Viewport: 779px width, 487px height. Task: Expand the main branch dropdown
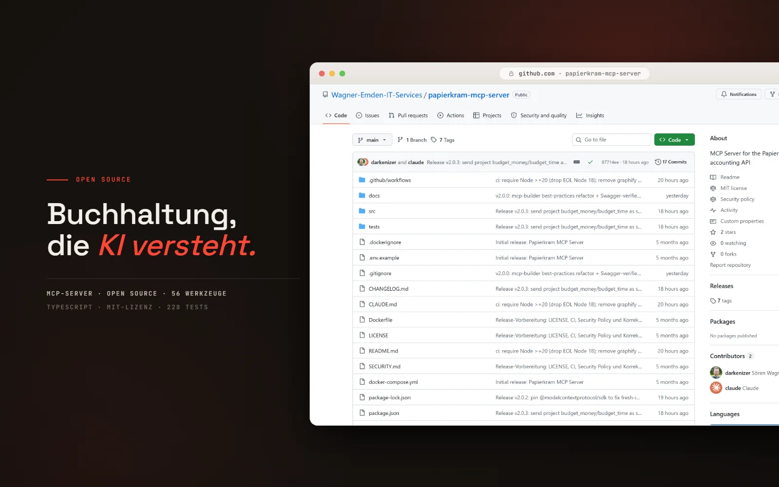pyautogui.click(x=372, y=140)
